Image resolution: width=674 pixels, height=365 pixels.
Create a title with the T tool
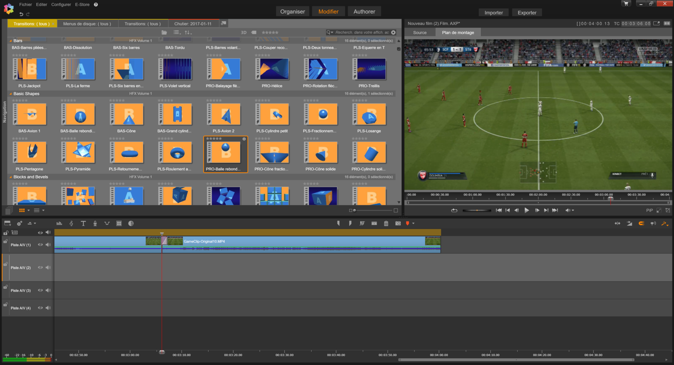tap(83, 224)
